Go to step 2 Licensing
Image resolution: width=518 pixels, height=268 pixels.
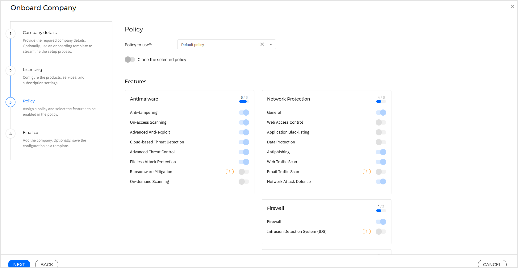[32, 69]
